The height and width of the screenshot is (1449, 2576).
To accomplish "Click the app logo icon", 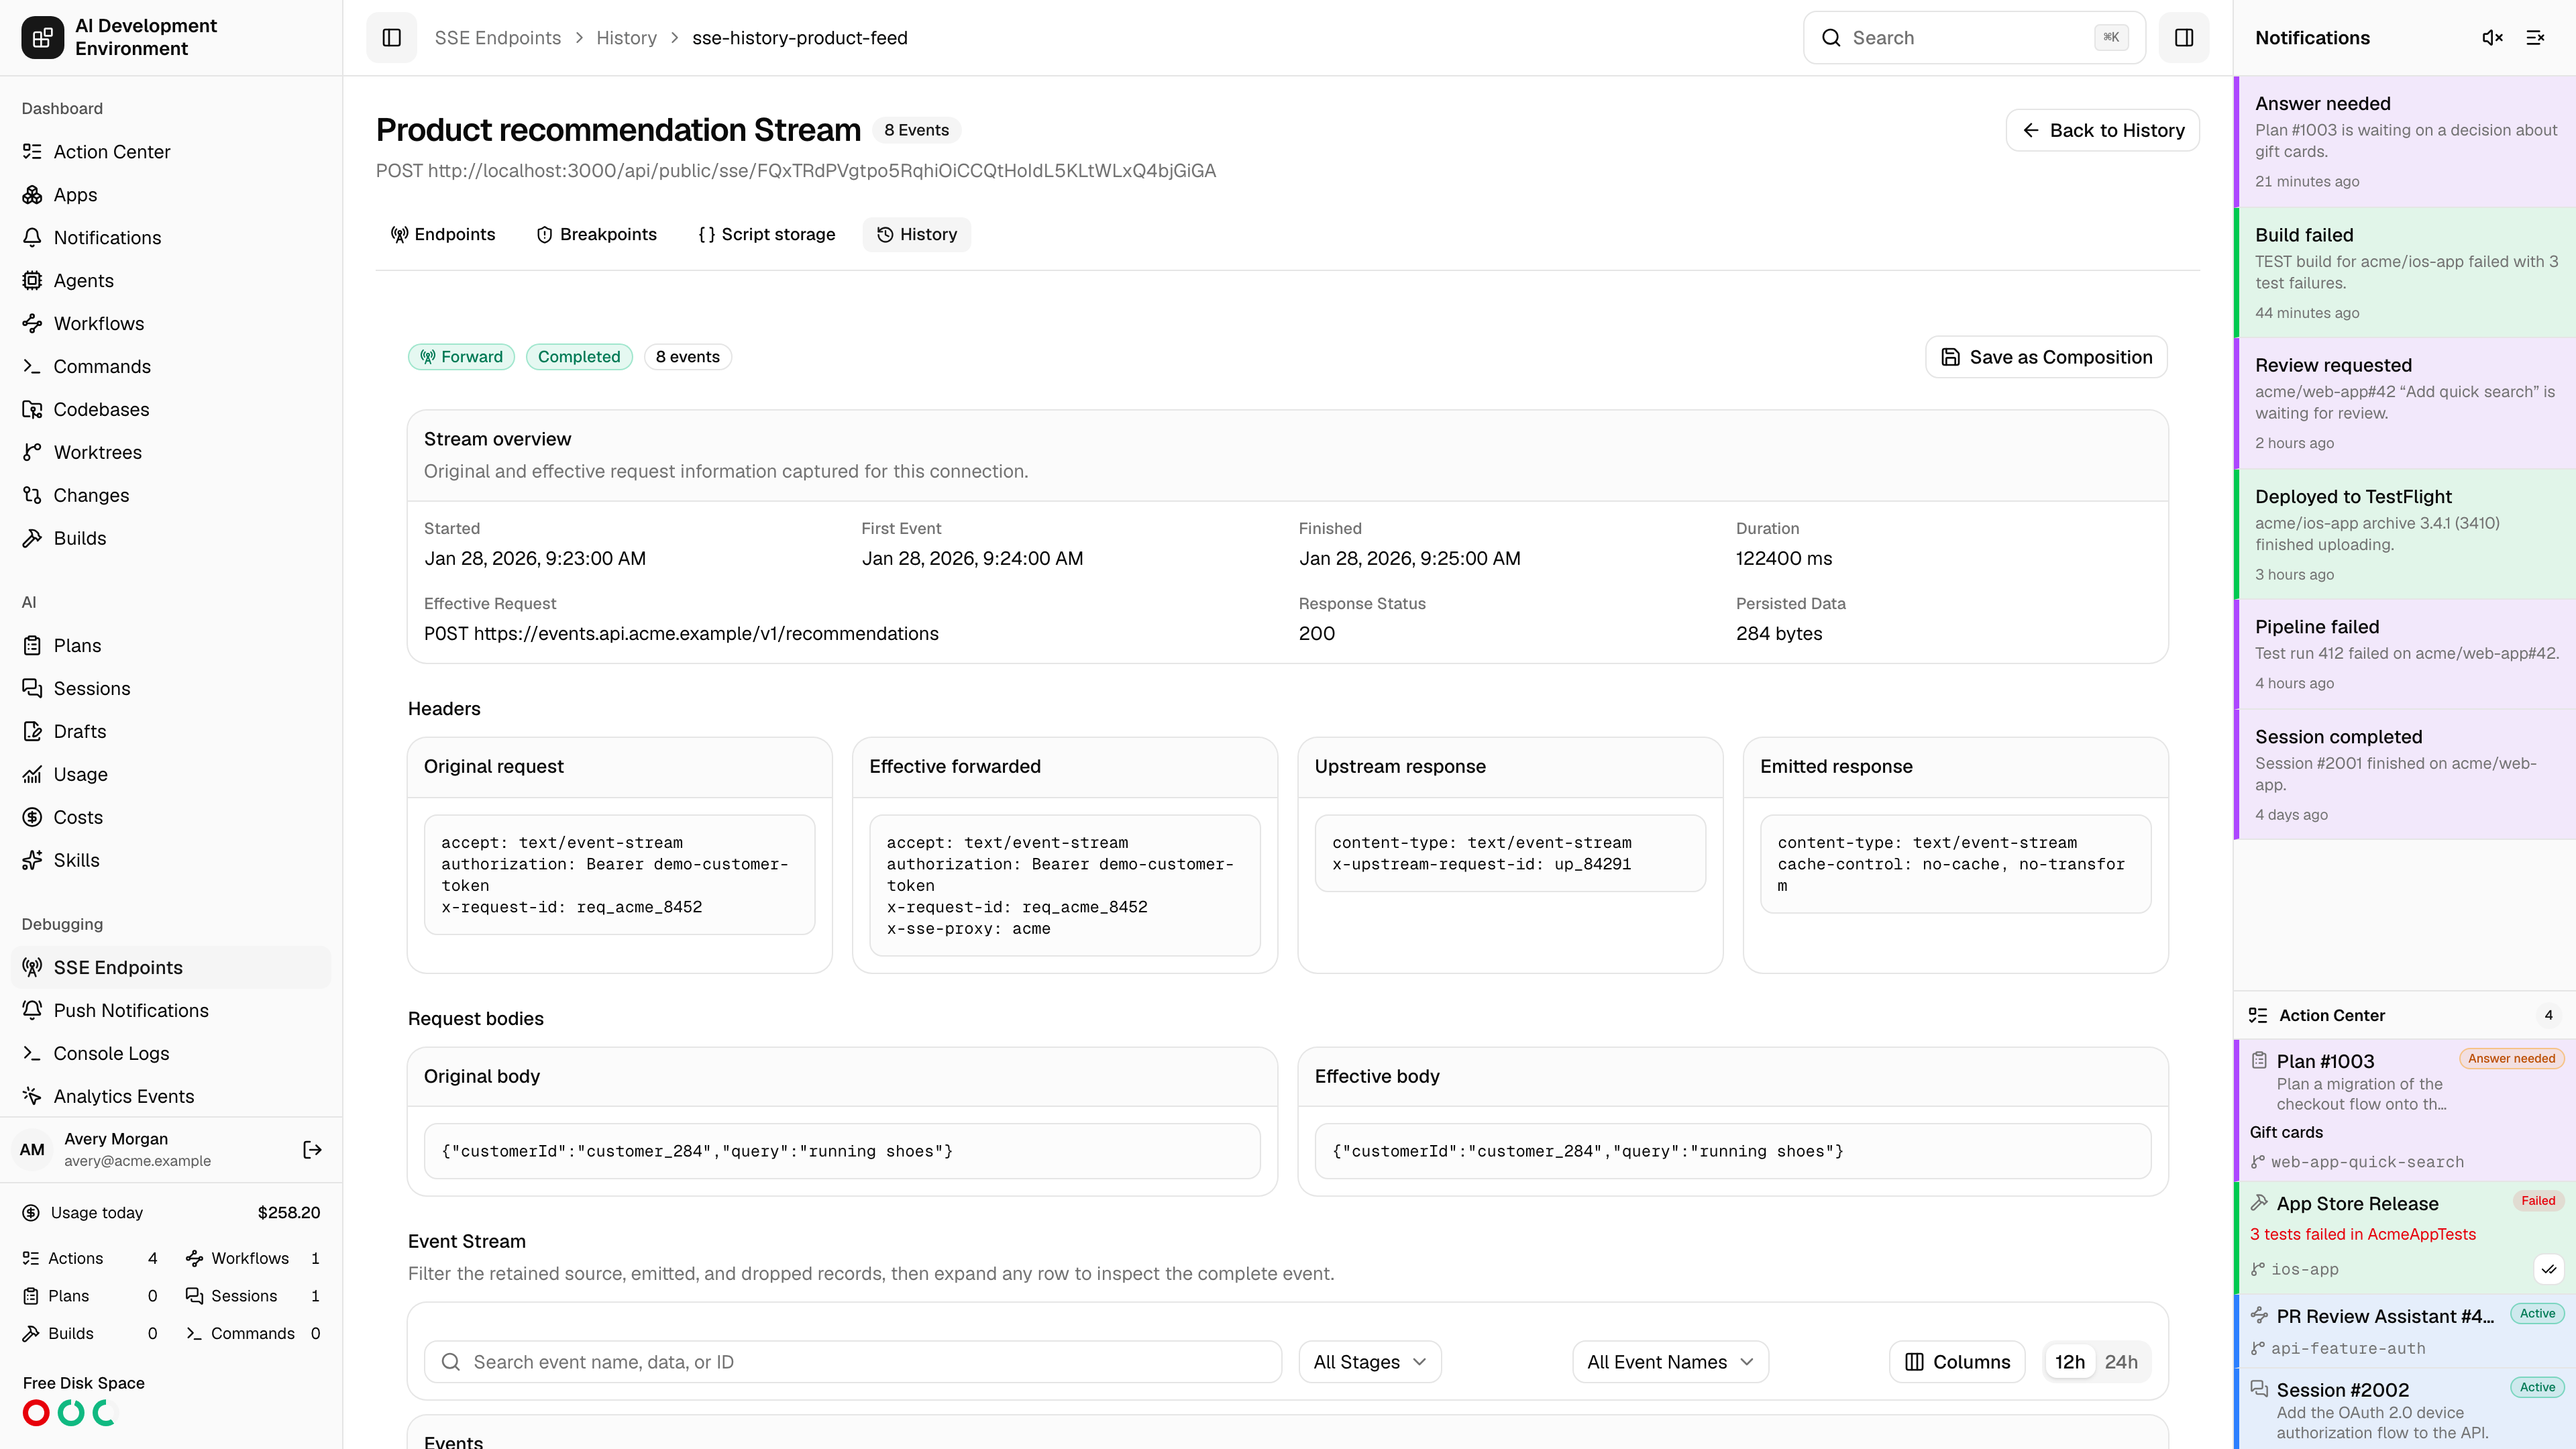I will point(42,38).
